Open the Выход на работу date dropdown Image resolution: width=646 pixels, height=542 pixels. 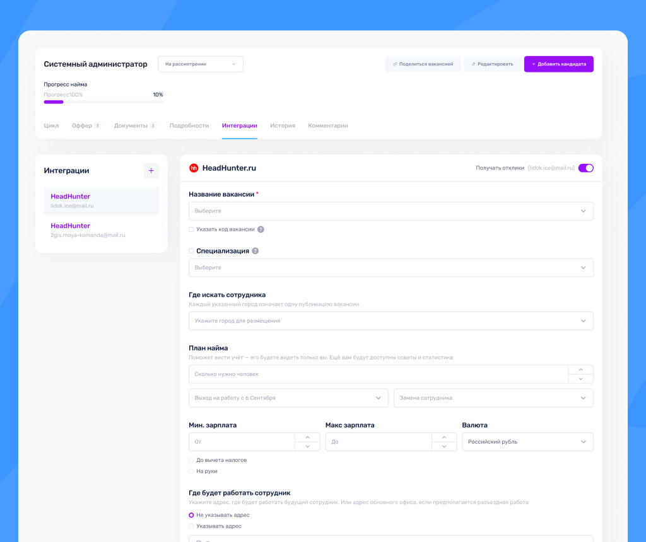point(288,398)
